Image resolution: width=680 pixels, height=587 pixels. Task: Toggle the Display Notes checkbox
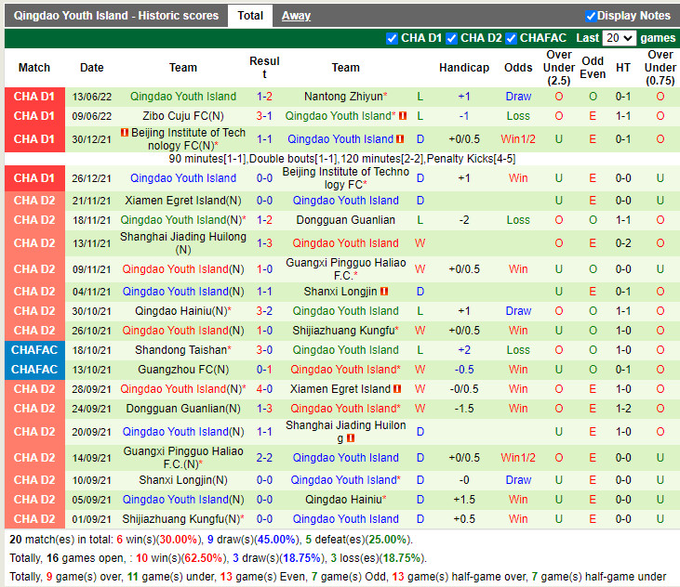click(x=591, y=16)
